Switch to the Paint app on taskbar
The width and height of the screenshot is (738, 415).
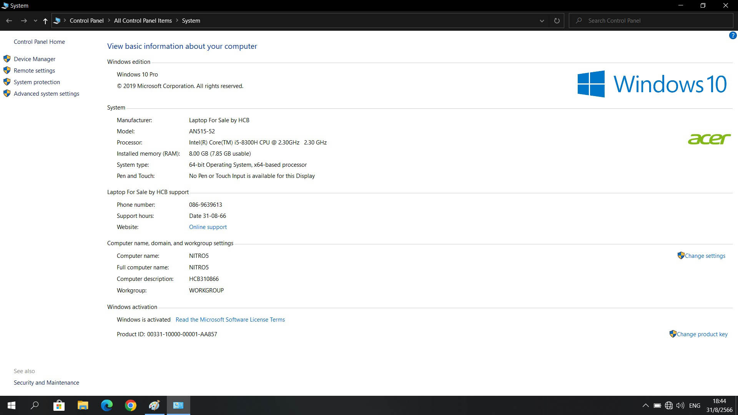point(155,405)
